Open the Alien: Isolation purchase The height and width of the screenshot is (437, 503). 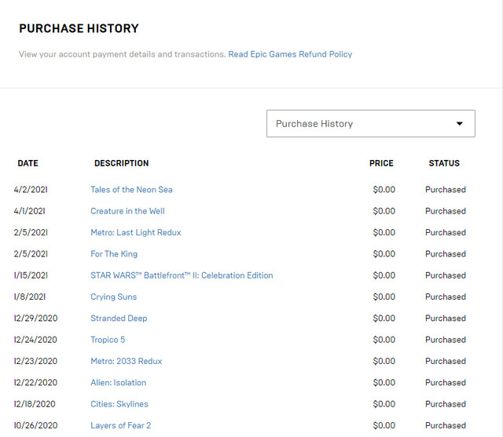pyautogui.click(x=119, y=383)
